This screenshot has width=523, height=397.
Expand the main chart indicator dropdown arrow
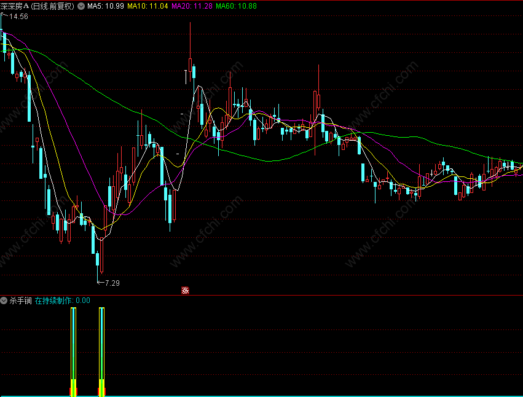pos(81,6)
